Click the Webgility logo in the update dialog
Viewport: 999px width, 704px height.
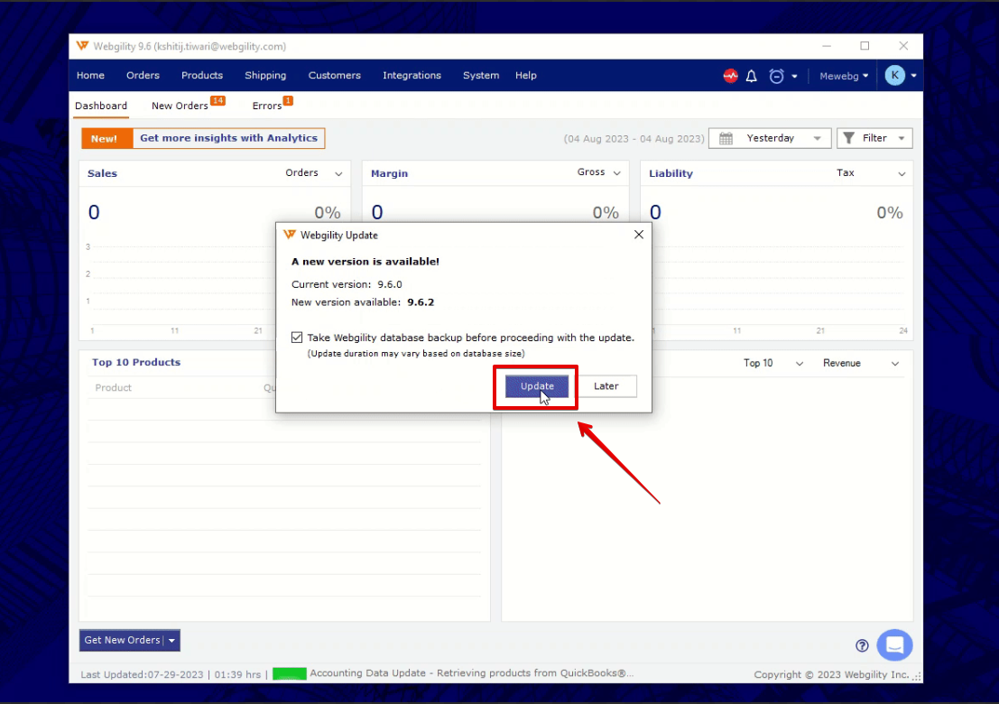coord(290,235)
